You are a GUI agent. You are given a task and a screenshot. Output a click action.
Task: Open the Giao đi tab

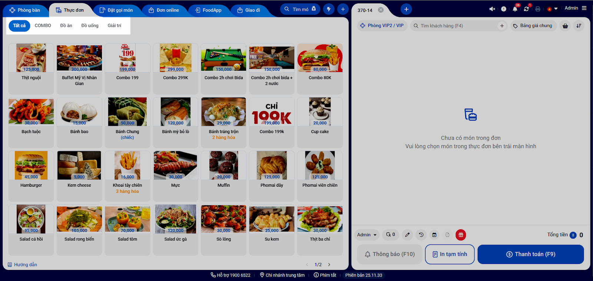tap(249, 10)
